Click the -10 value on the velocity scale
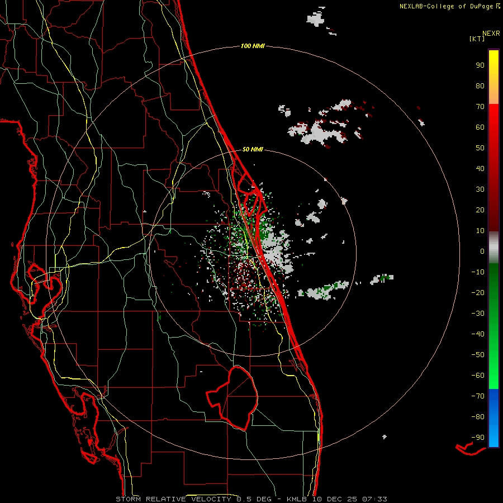503x503 pixels. pyautogui.click(x=478, y=272)
